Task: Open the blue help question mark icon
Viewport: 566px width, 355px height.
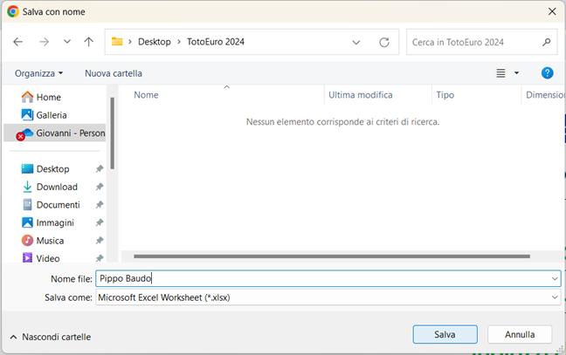Action: tap(547, 73)
